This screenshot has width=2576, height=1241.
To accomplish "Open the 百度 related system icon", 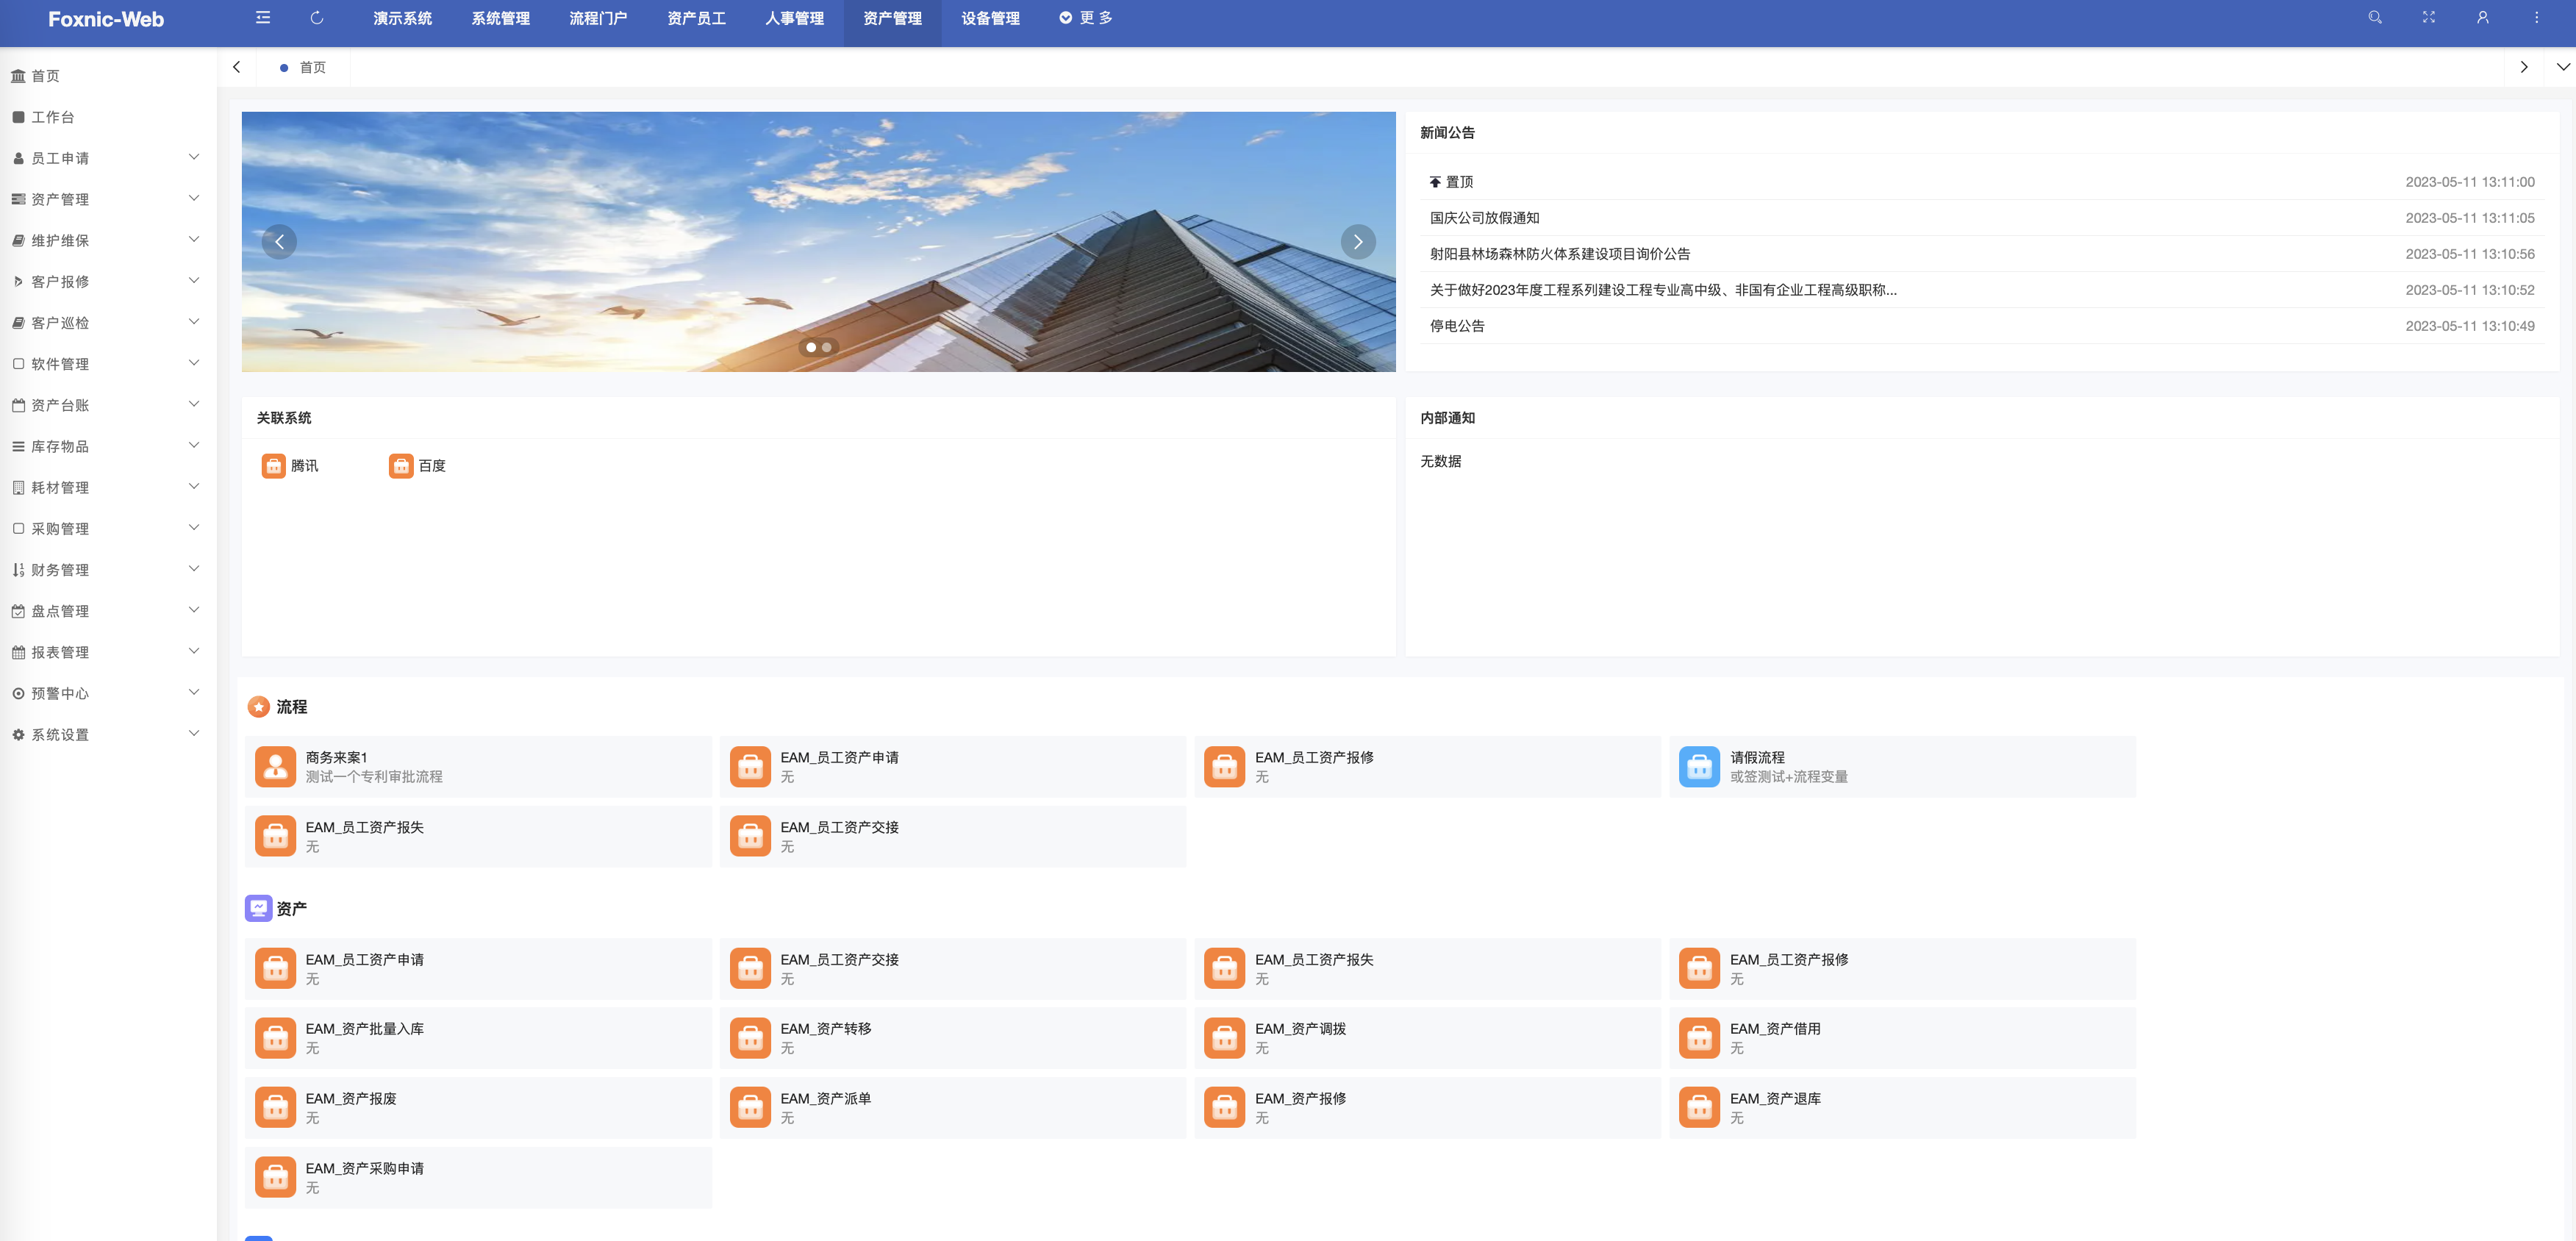I will [402, 465].
